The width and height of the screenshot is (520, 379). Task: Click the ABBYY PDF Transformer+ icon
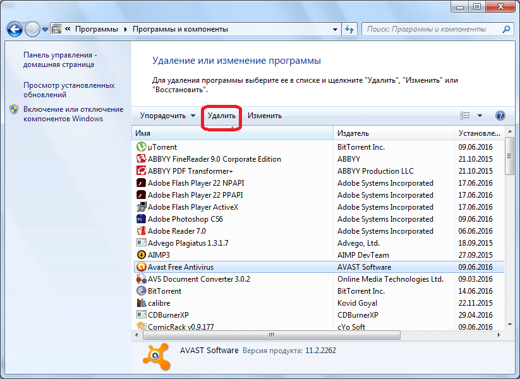click(x=142, y=171)
